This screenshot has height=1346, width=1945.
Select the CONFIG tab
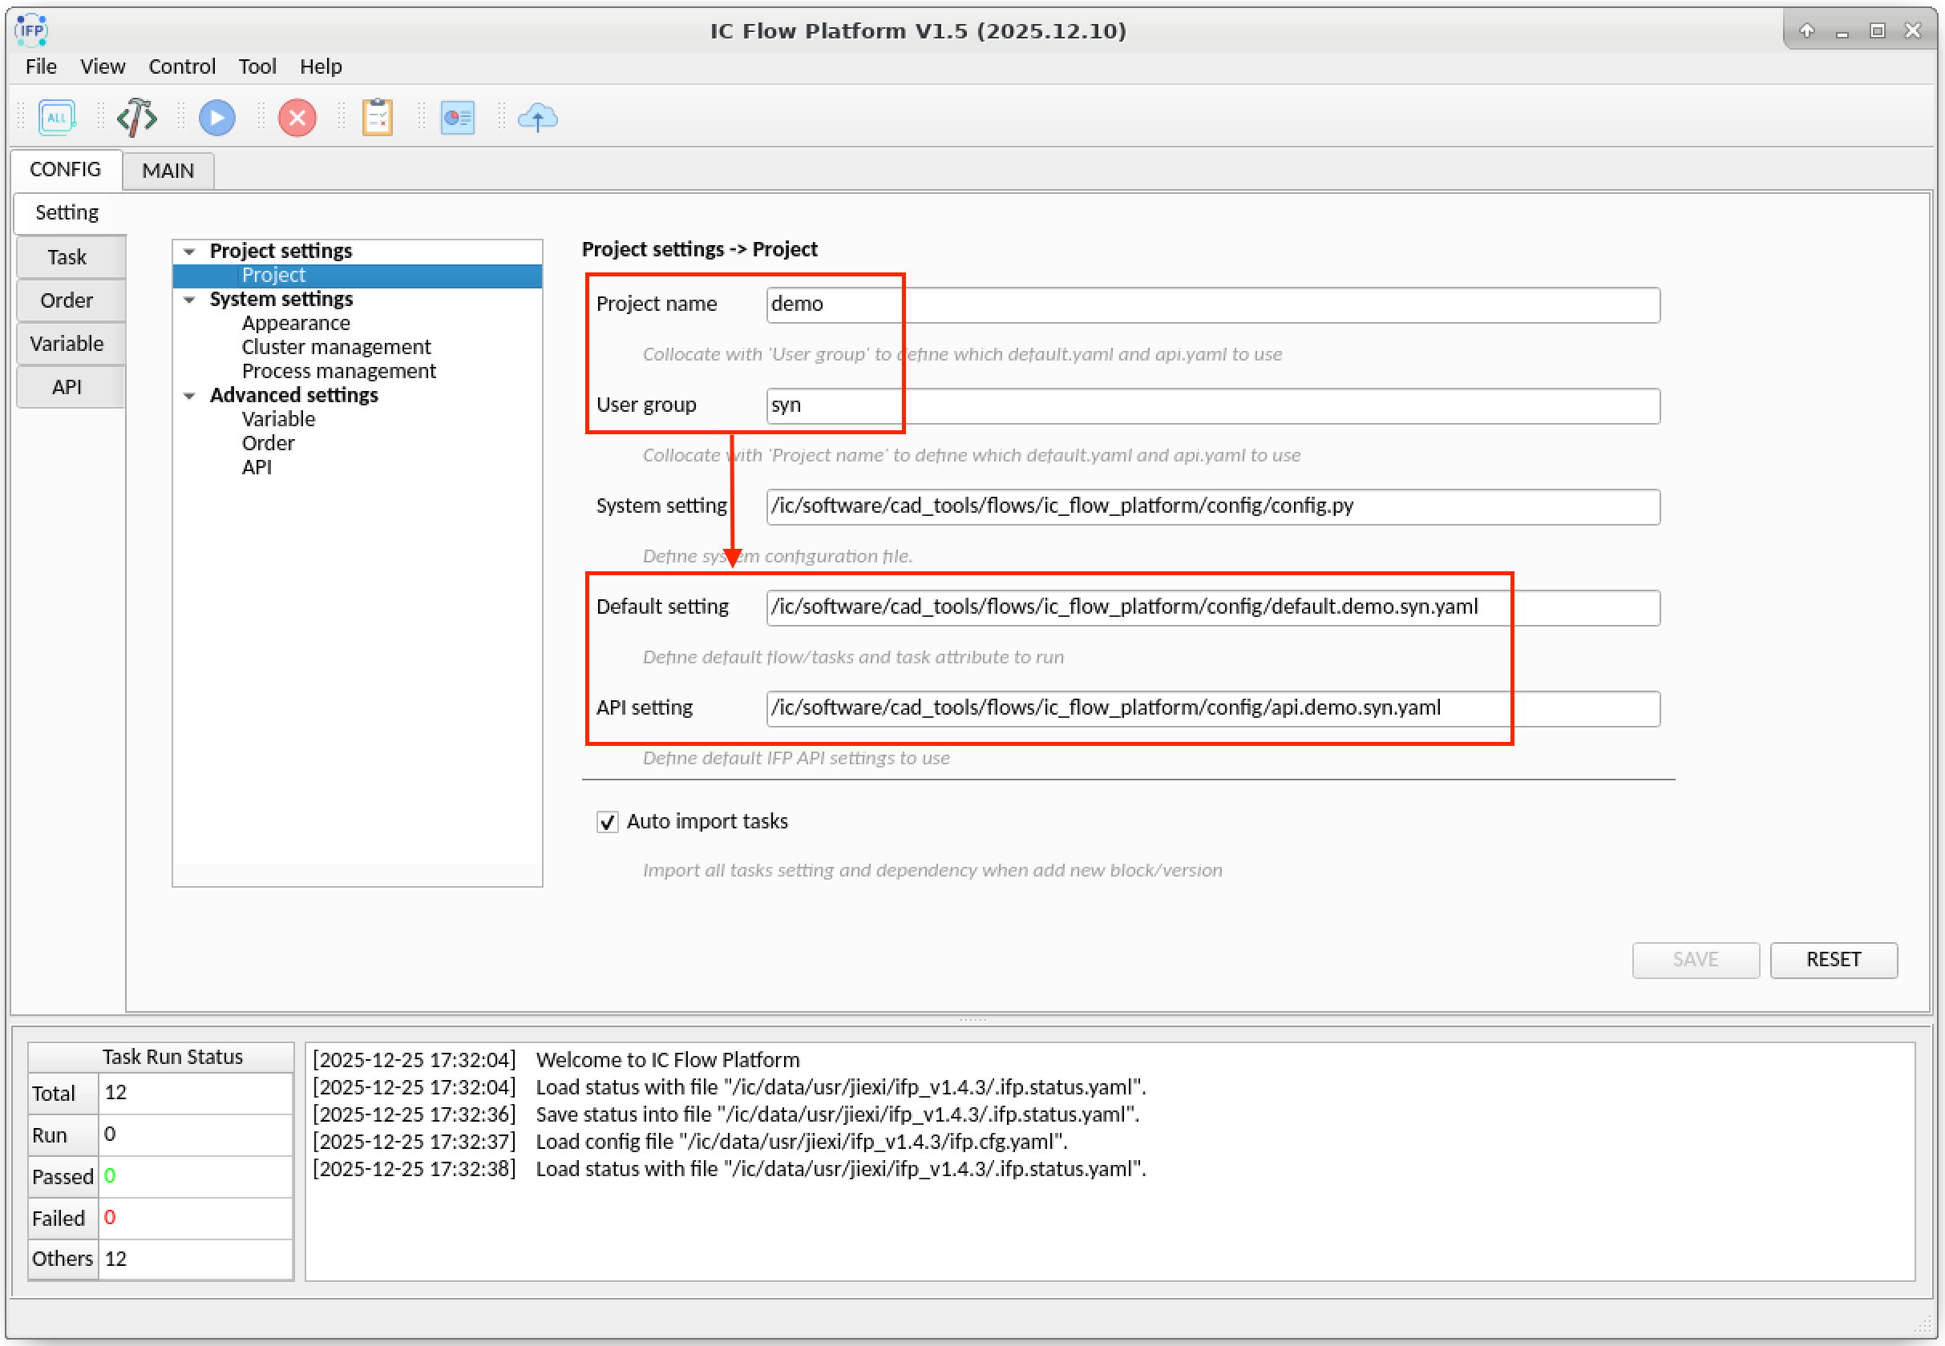[x=65, y=170]
